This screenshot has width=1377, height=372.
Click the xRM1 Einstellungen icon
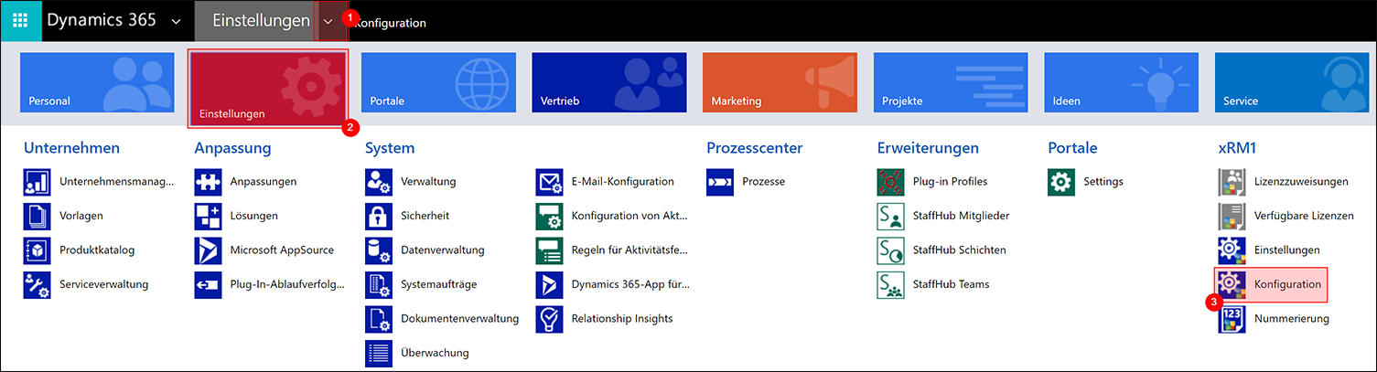click(x=1232, y=250)
